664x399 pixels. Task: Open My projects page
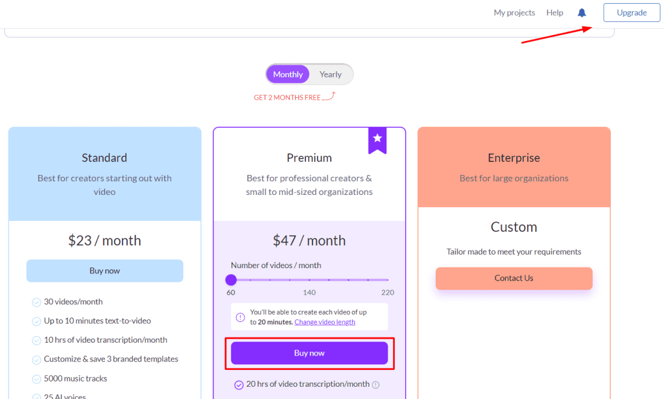514,13
